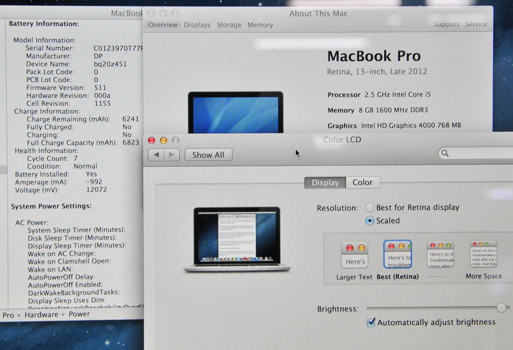Click the Display Sleep Uses Dim row
This screenshot has width=513, height=350.
click(x=67, y=300)
